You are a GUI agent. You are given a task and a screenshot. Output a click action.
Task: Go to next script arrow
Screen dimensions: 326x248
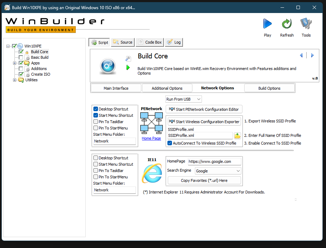click(312, 55)
